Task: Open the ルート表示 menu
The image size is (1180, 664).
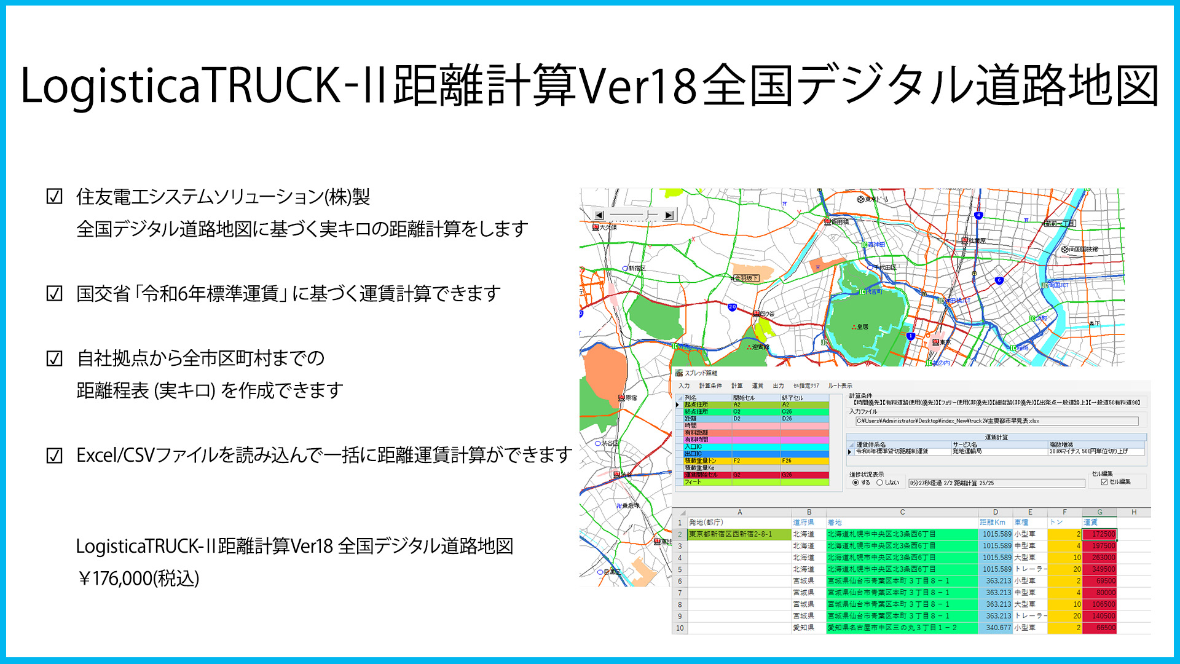Action: coord(840,386)
